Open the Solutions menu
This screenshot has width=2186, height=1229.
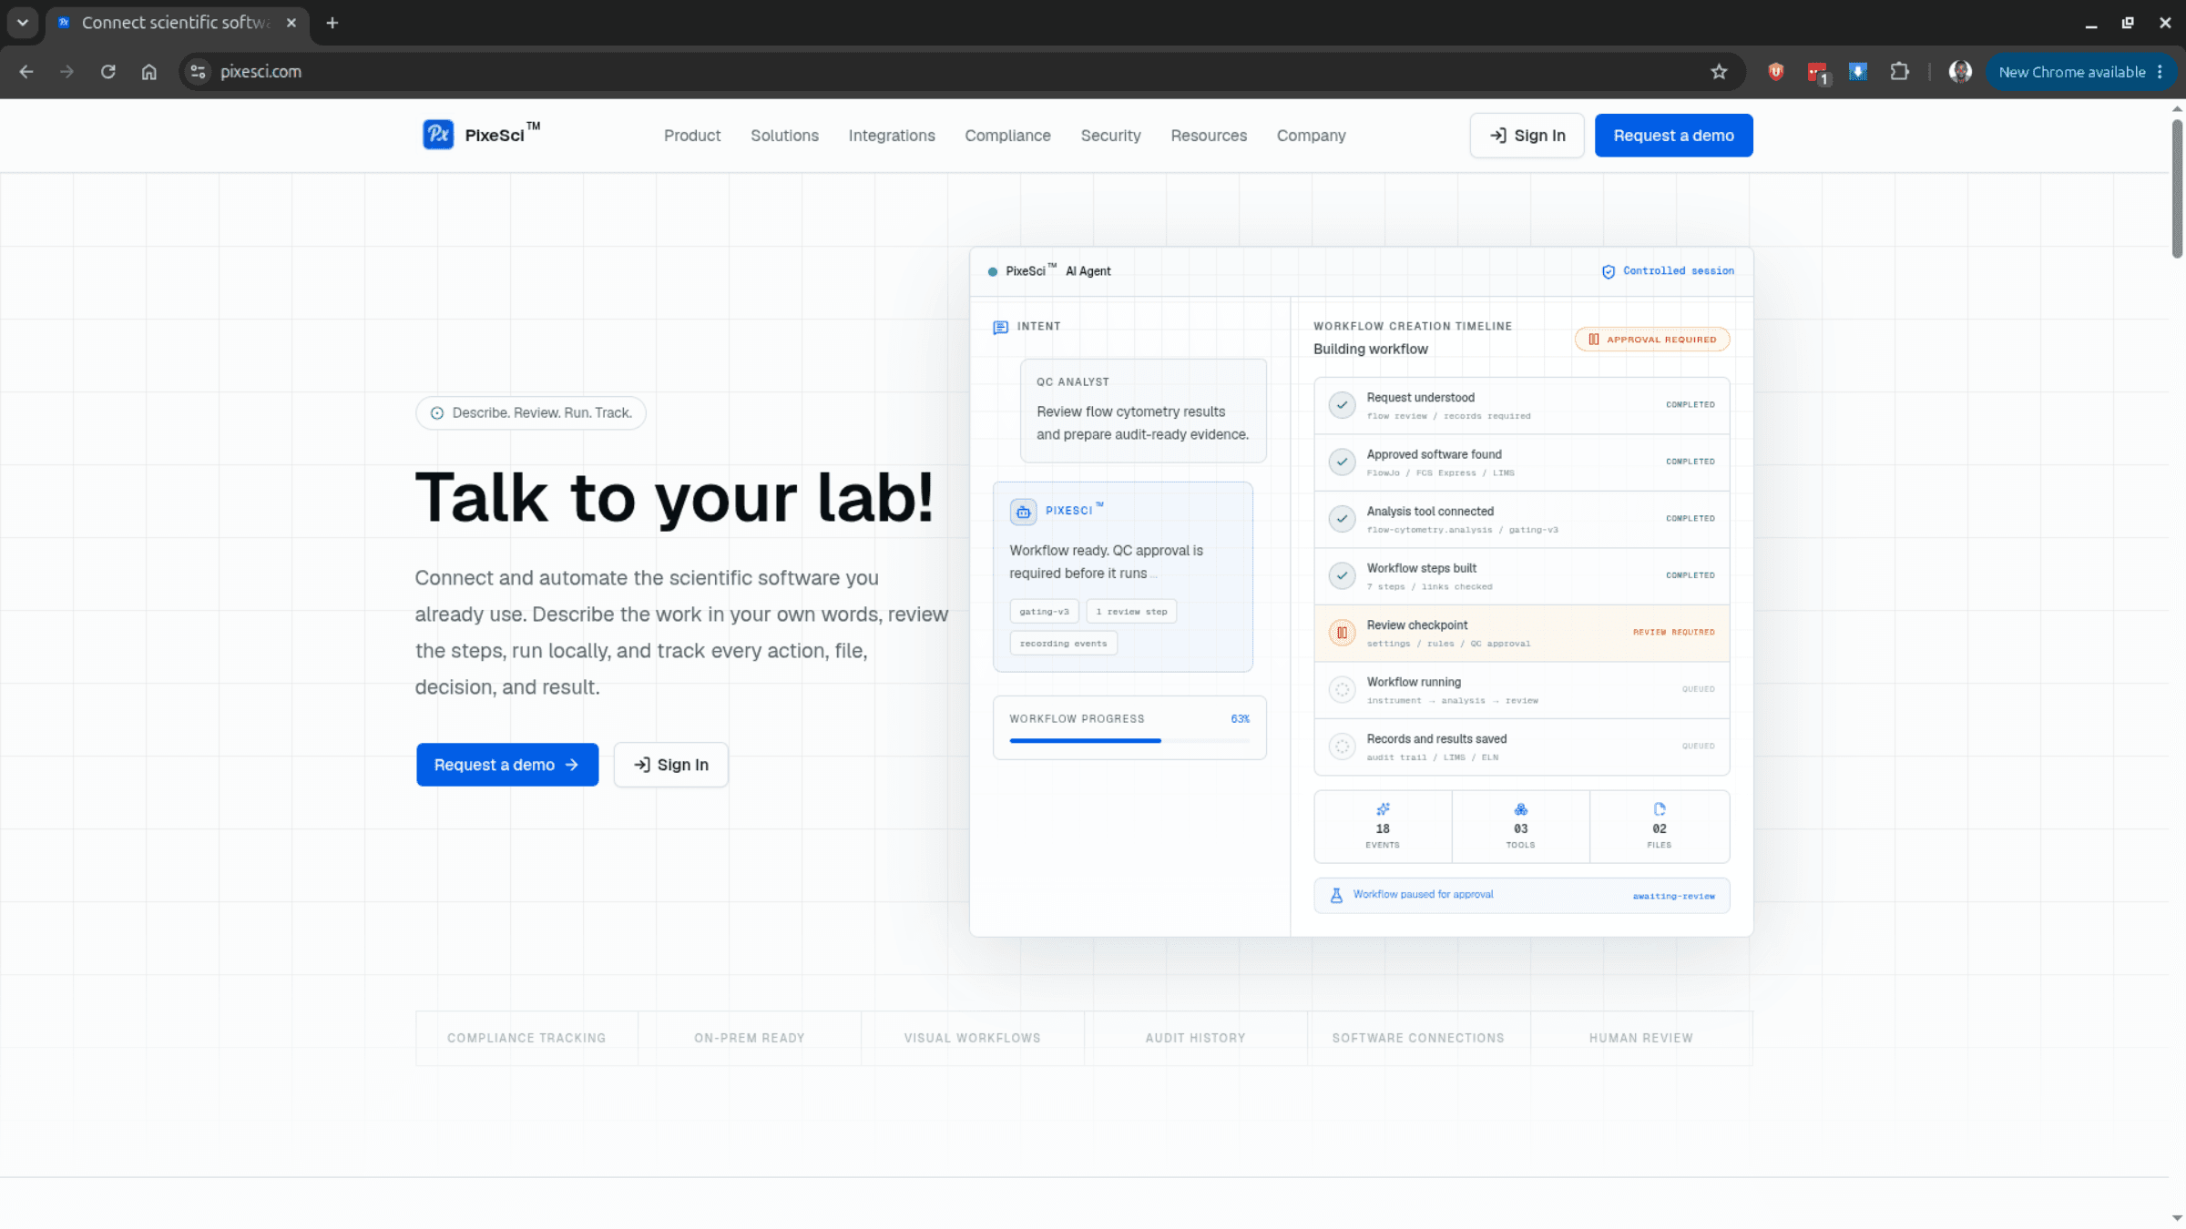click(x=784, y=136)
